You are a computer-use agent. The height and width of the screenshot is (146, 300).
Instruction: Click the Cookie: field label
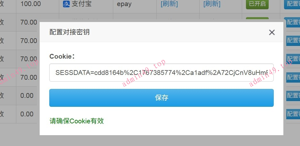[62, 56]
